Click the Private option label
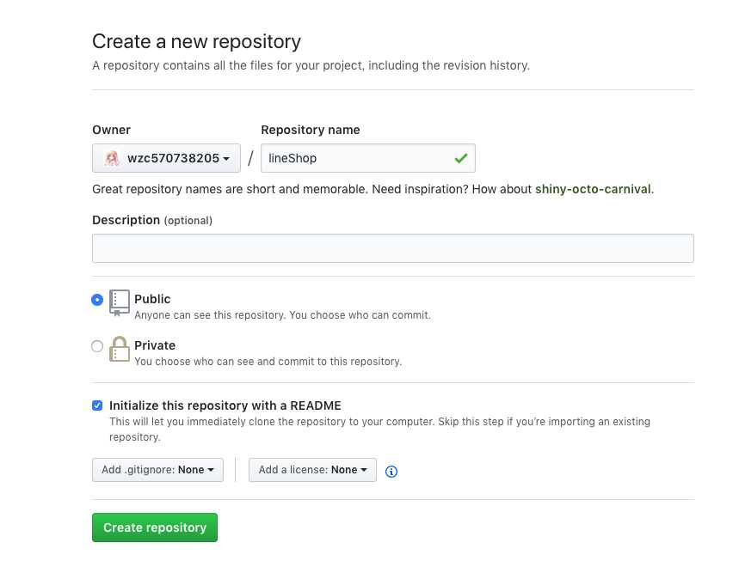 (155, 345)
